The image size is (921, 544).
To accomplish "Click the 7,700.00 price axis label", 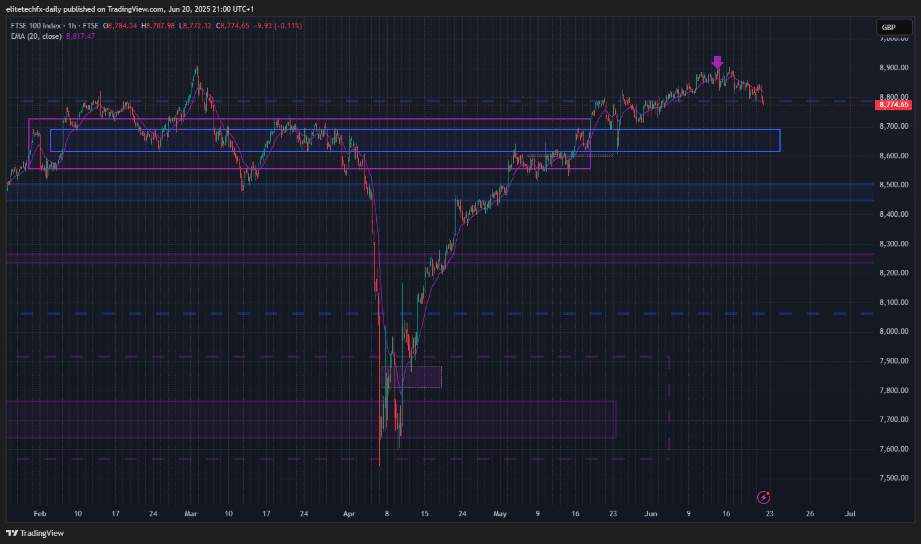I will 894,420.
